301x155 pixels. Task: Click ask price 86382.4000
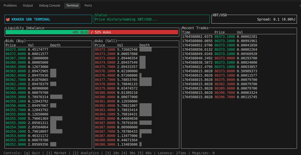point(105,106)
